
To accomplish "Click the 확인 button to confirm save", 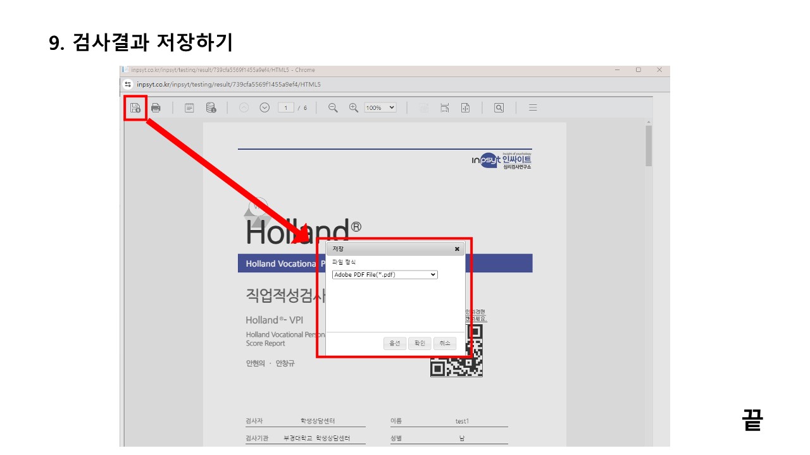I will coord(420,343).
